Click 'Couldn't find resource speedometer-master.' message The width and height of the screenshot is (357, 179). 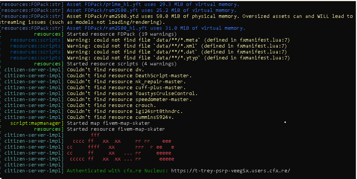tap(129, 99)
